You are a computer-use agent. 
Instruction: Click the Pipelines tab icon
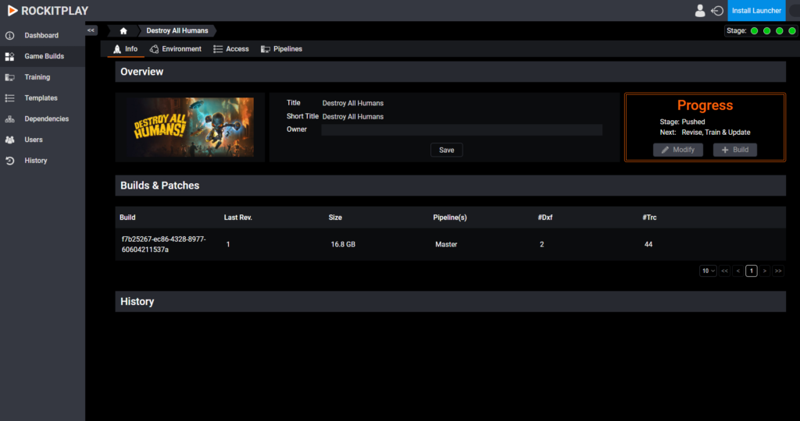(266, 49)
